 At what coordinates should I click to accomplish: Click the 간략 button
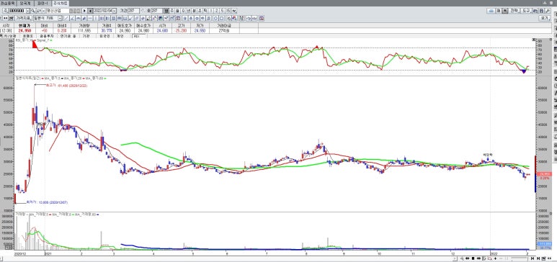[x=514, y=11]
